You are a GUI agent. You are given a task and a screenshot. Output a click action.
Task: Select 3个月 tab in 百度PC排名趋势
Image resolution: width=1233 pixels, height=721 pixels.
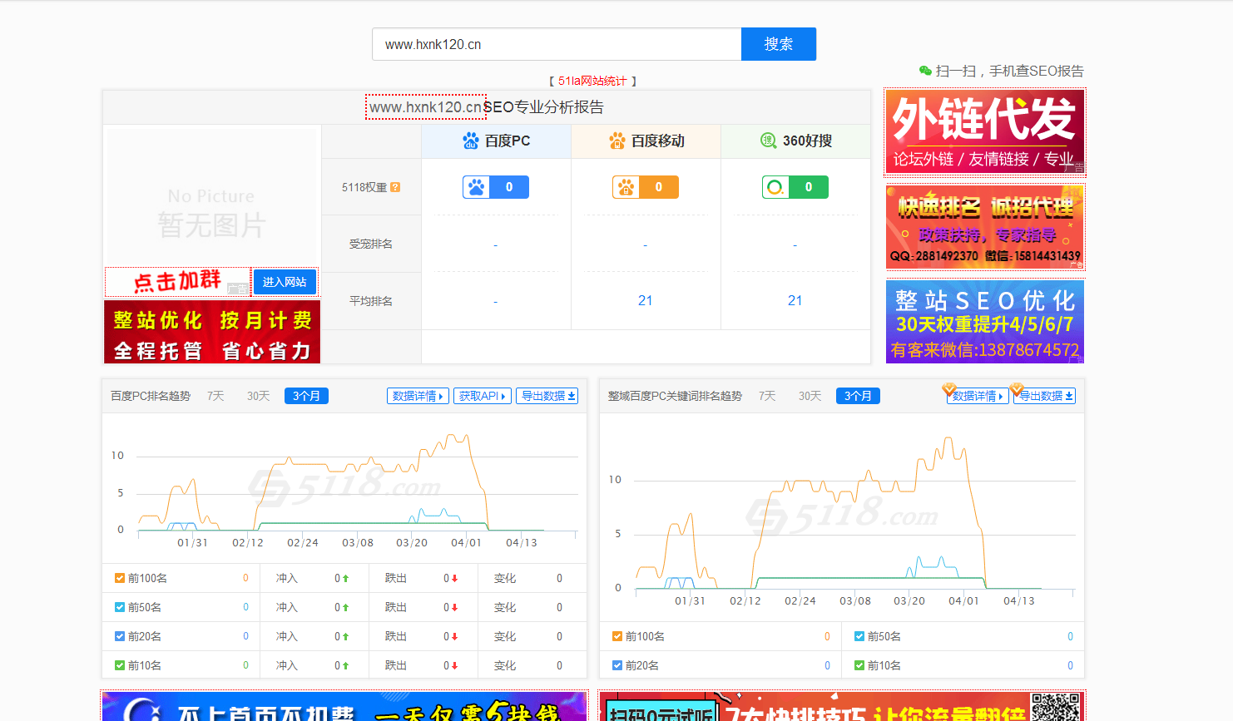pos(306,396)
